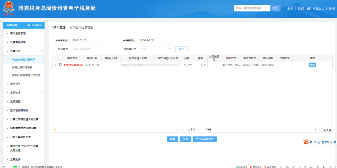Tick the checkbox for row 500000292305
The image size is (337, 168).
pos(60,65)
